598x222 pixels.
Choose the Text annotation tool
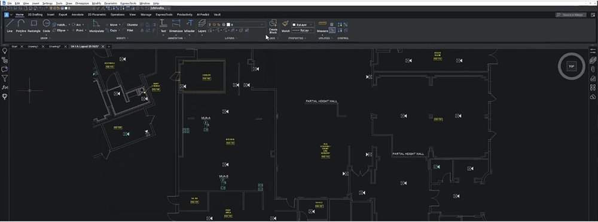163,26
